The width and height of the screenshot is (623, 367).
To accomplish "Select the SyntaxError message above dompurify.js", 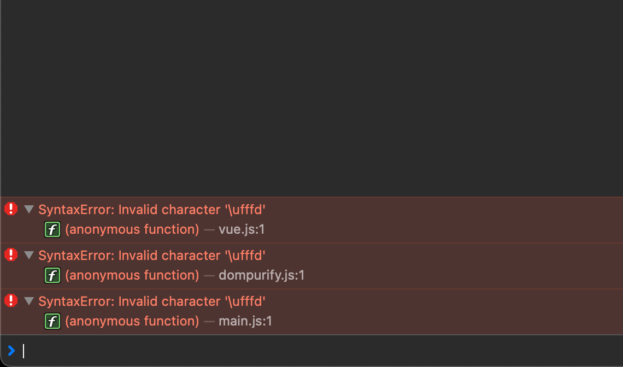I will point(152,256).
